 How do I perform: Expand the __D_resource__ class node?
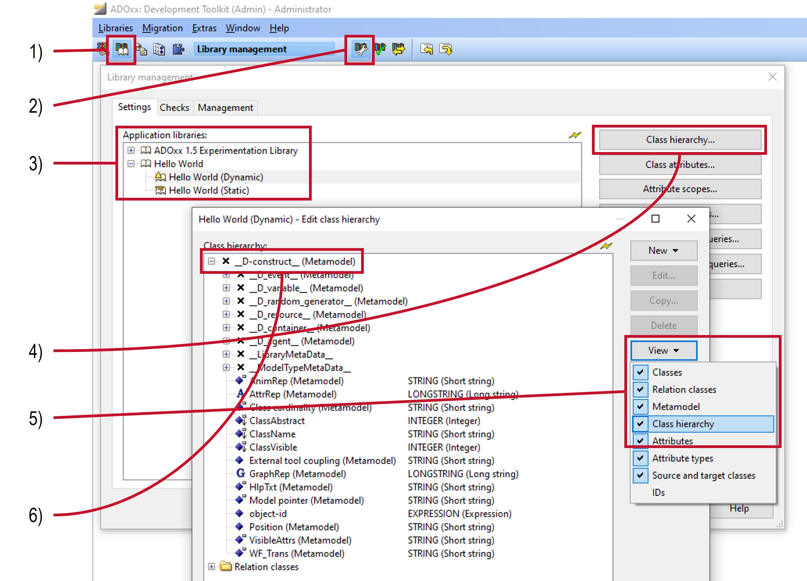pos(226,314)
